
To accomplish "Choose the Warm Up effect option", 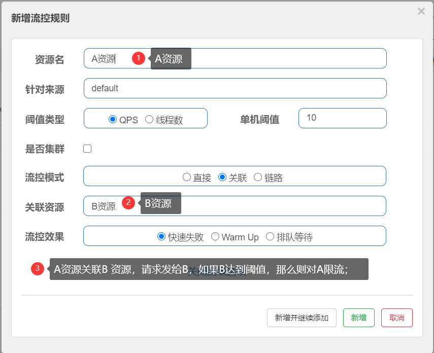I will (215, 236).
